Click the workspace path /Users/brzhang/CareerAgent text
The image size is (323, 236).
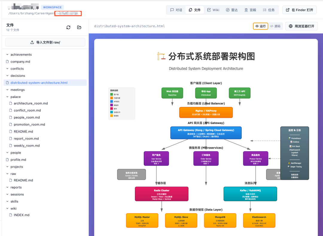tap(31, 13)
